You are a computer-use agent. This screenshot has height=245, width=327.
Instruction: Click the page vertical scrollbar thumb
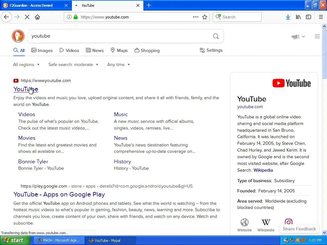[x=324, y=54]
